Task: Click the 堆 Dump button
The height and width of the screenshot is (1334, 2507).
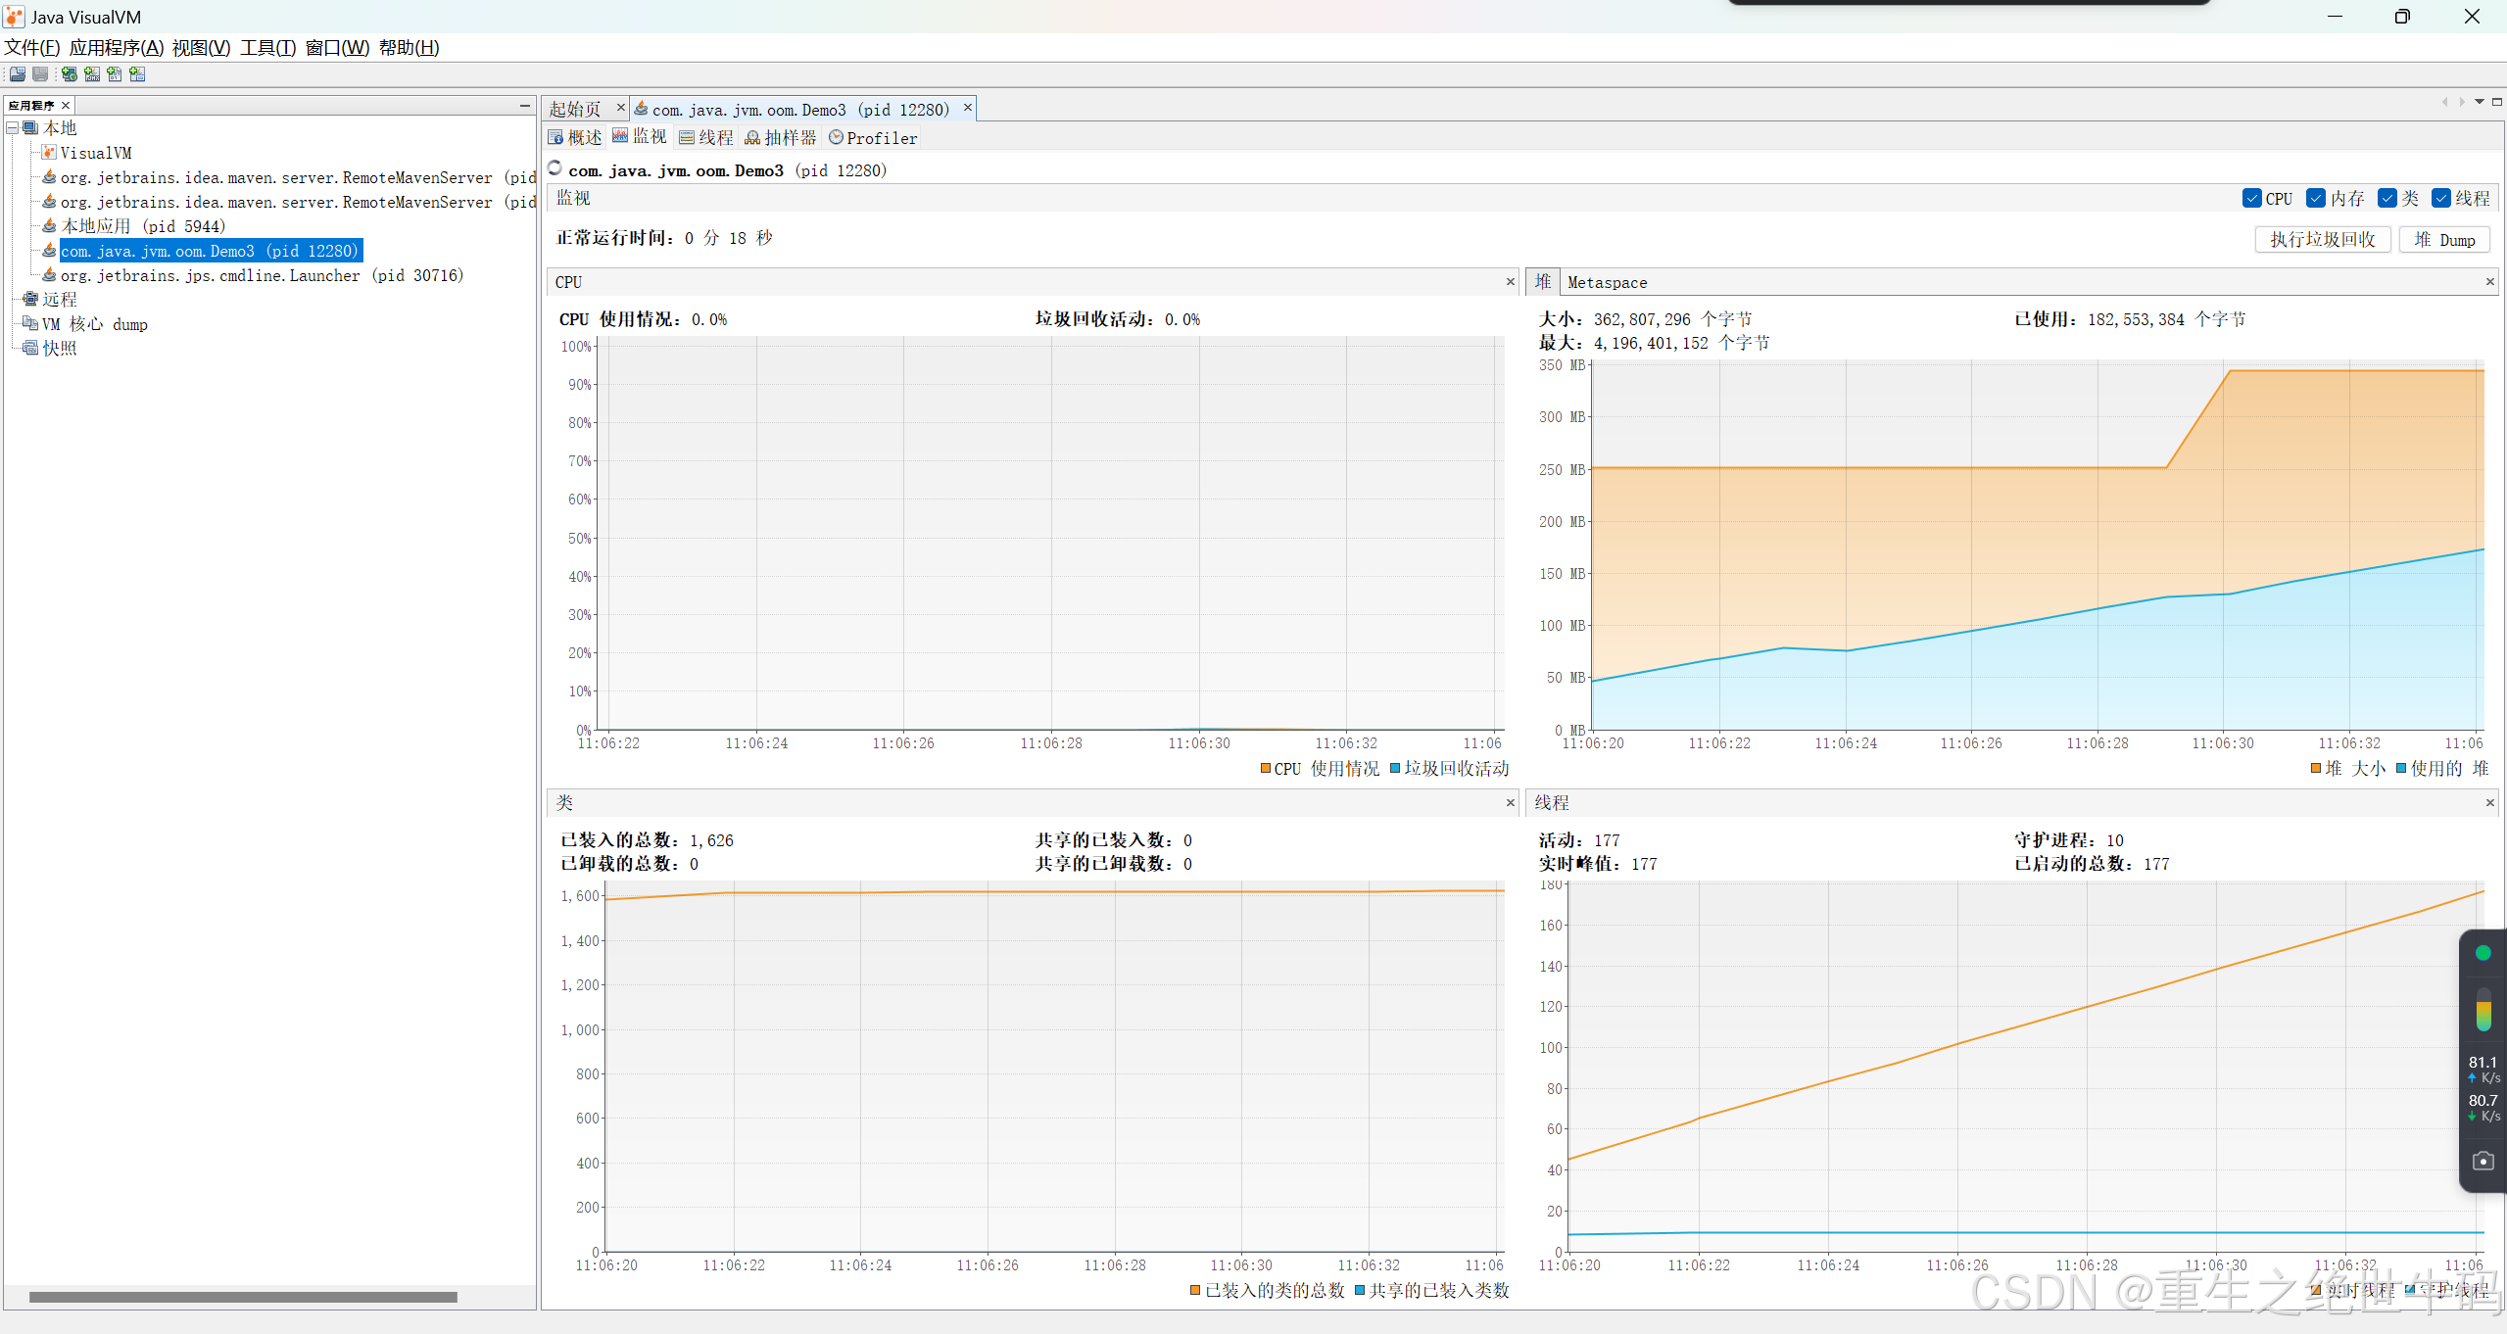Action: [2443, 240]
